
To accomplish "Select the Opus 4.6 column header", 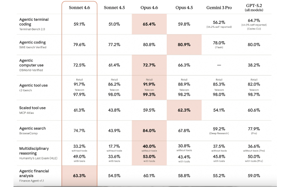I will [x=149, y=7].
